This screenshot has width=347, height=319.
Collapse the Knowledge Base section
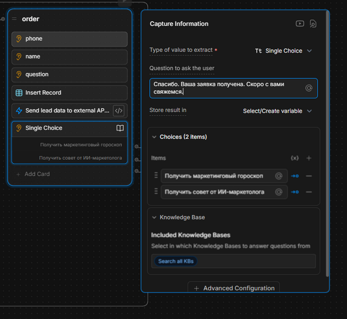pos(154,217)
